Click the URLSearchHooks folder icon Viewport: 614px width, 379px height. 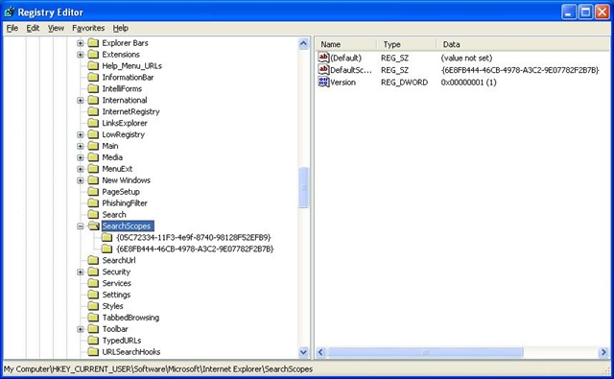pos(93,351)
